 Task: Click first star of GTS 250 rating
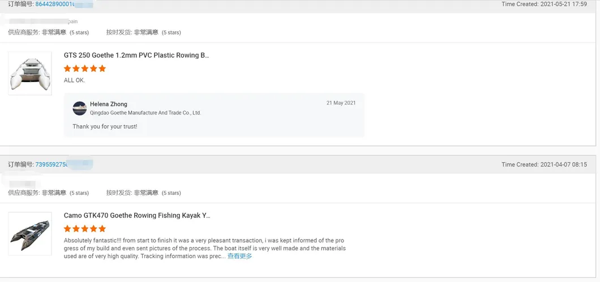(x=68, y=69)
